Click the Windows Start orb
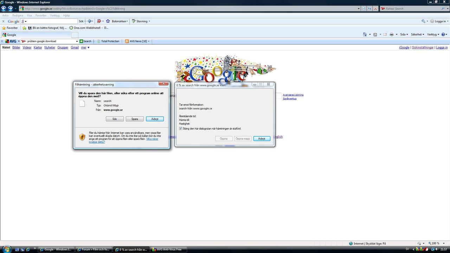The height and width of the screenshot is (253, 450). tap(7, 249)
